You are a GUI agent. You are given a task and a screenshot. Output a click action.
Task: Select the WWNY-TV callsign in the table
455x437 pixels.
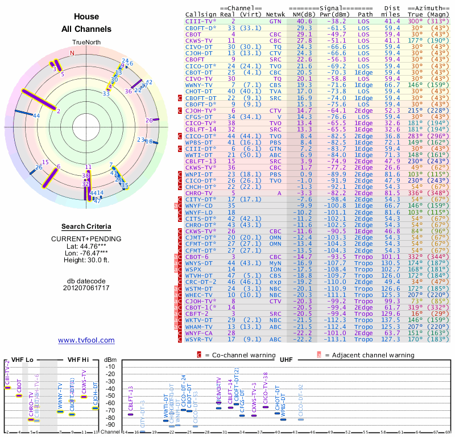pos(200,85)
